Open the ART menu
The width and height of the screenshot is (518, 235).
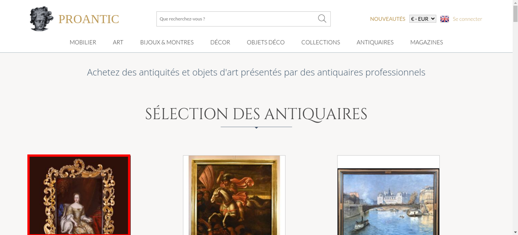118,42
